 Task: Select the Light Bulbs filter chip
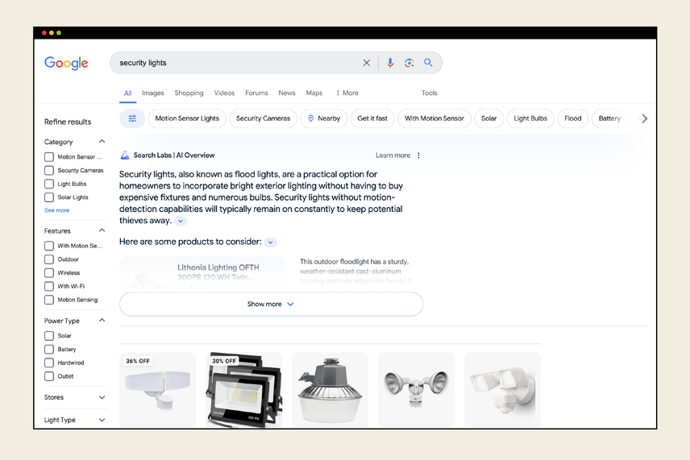pyautogui.click(x=530, y=118)
